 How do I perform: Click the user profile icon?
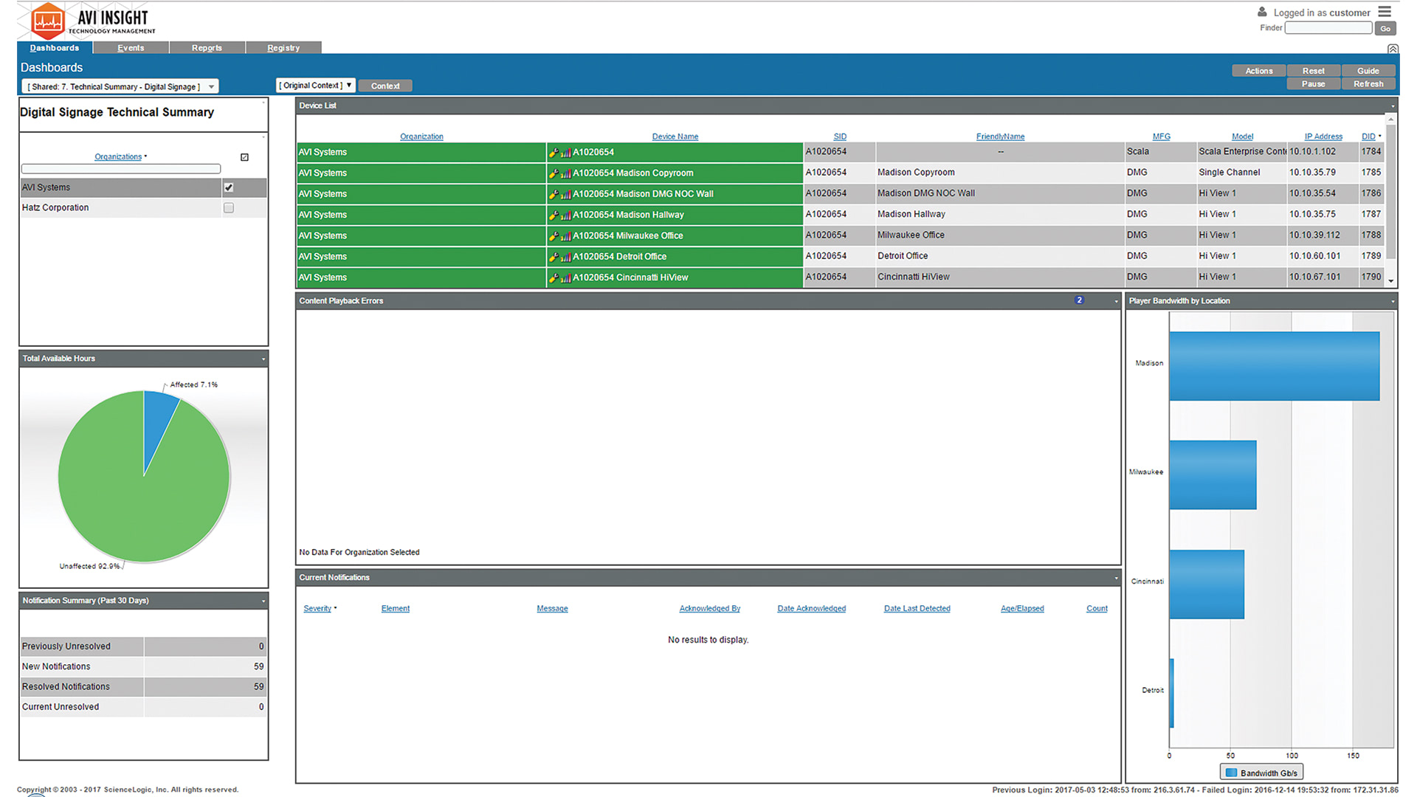click(1262, 12)
